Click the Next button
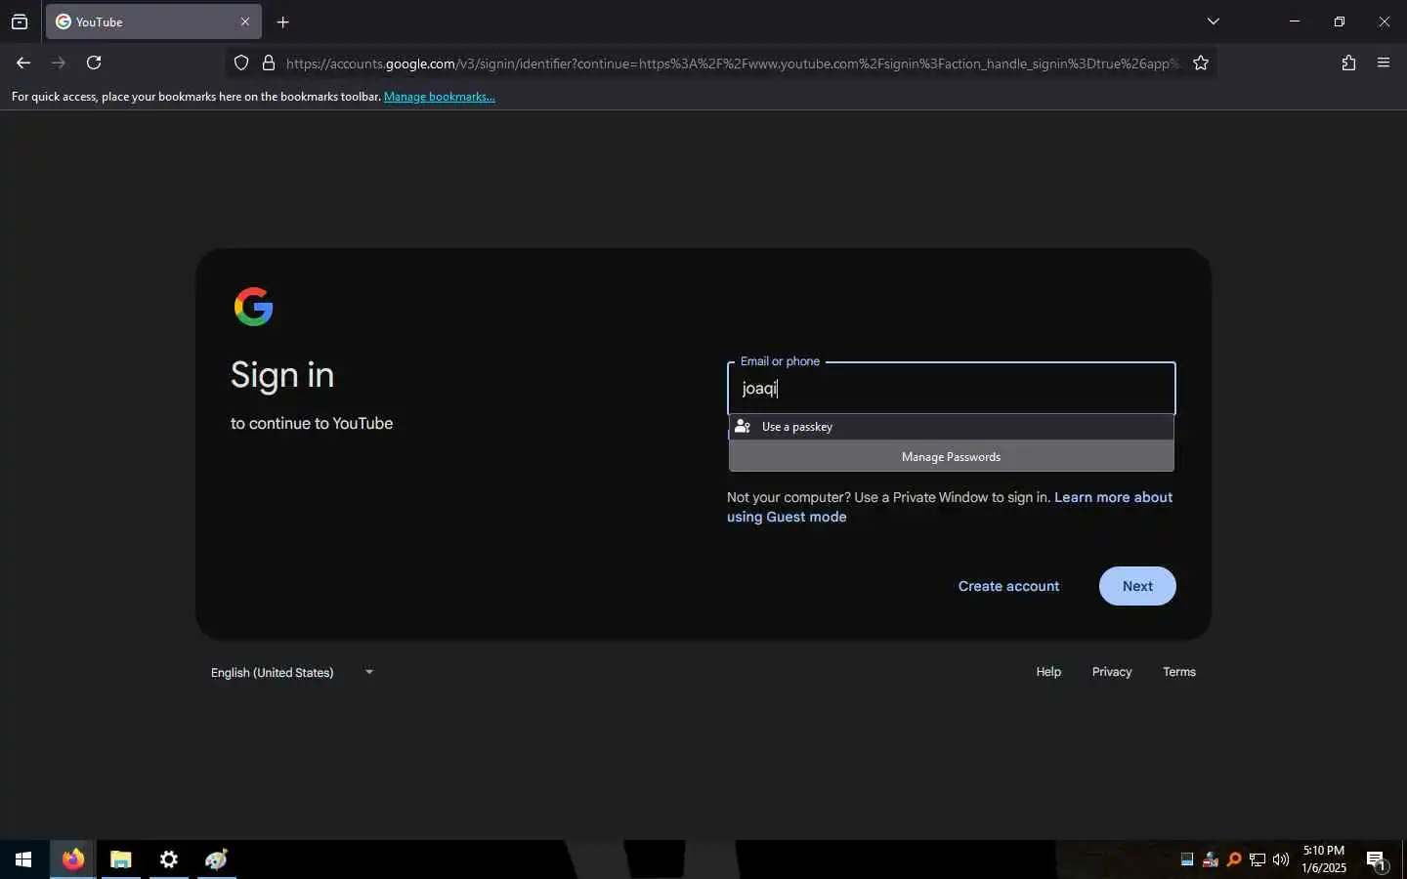The height and width of the screenshot is (879, 1407). [1137, 586]
